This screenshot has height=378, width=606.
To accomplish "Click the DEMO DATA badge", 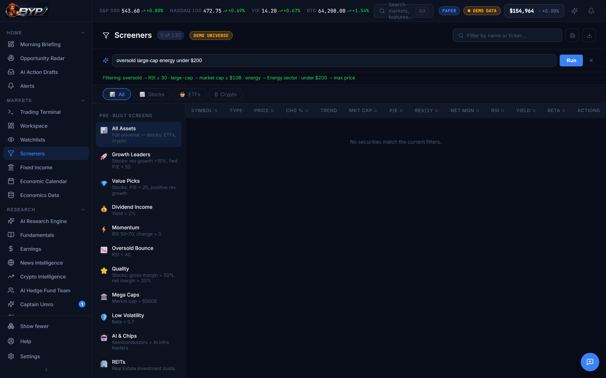I will point(482,11).
